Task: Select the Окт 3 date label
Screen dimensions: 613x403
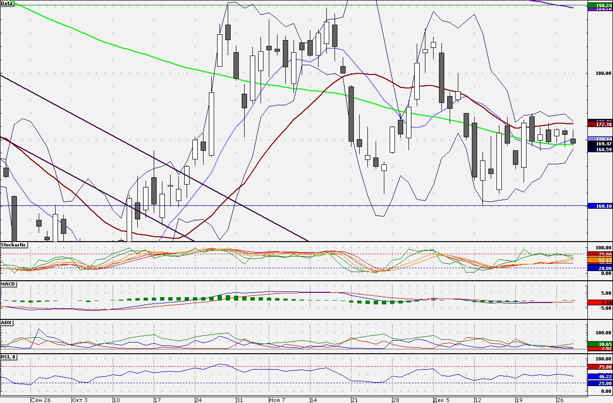Action: [80, 400]
